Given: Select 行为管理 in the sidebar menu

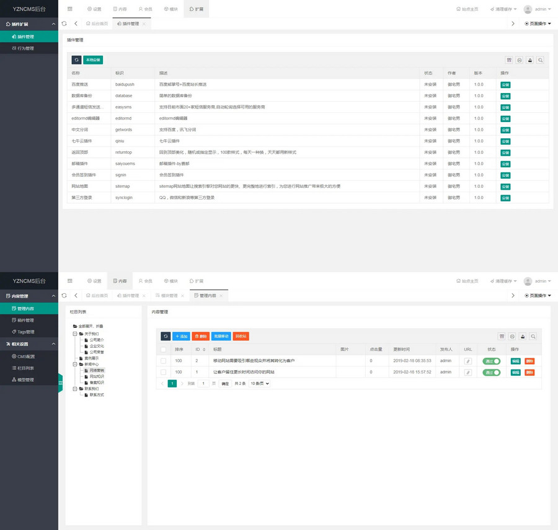Looking at the screenshot, I should [25, 48].
